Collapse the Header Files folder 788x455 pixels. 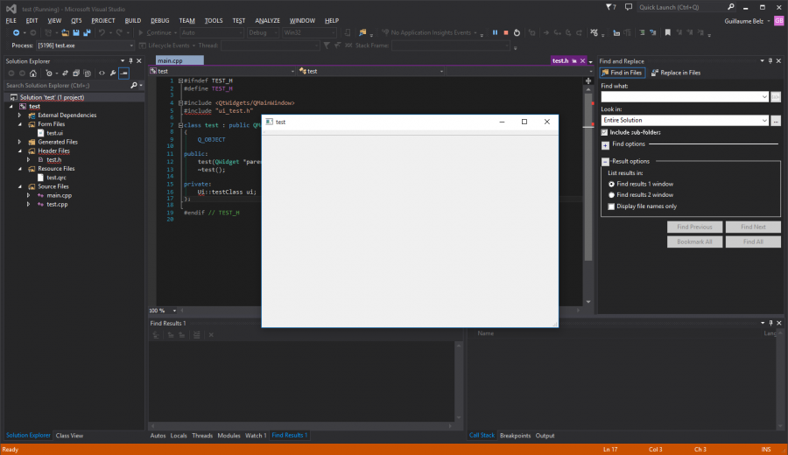tap(19, 151)
